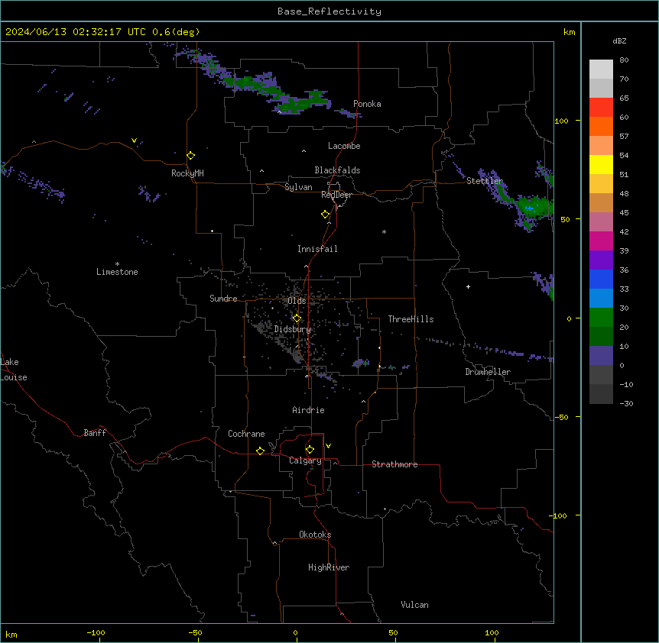Screen dimensions: 659x643
Task: Click the Strathmore label
Action: click(x=394, y=464)
